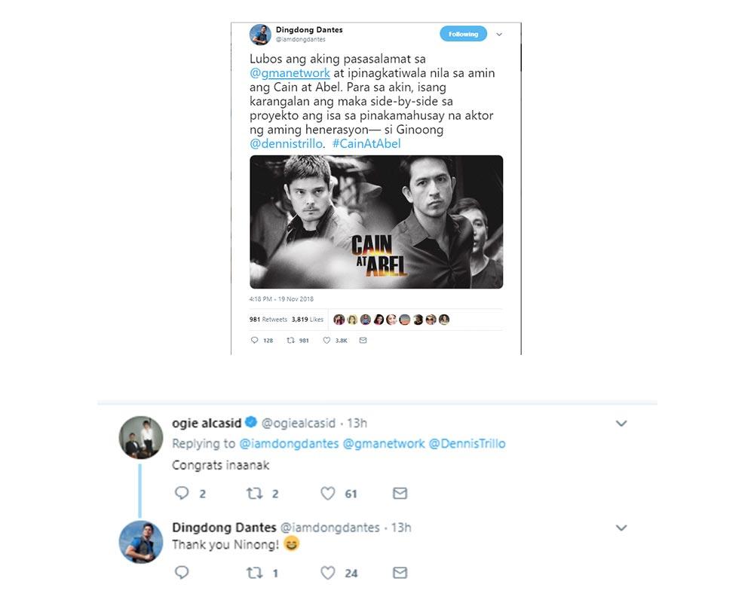The height and width of the screenshot is (615, 754).
Task: Like the Thank you Ninong reply
Action: point(327,573)
